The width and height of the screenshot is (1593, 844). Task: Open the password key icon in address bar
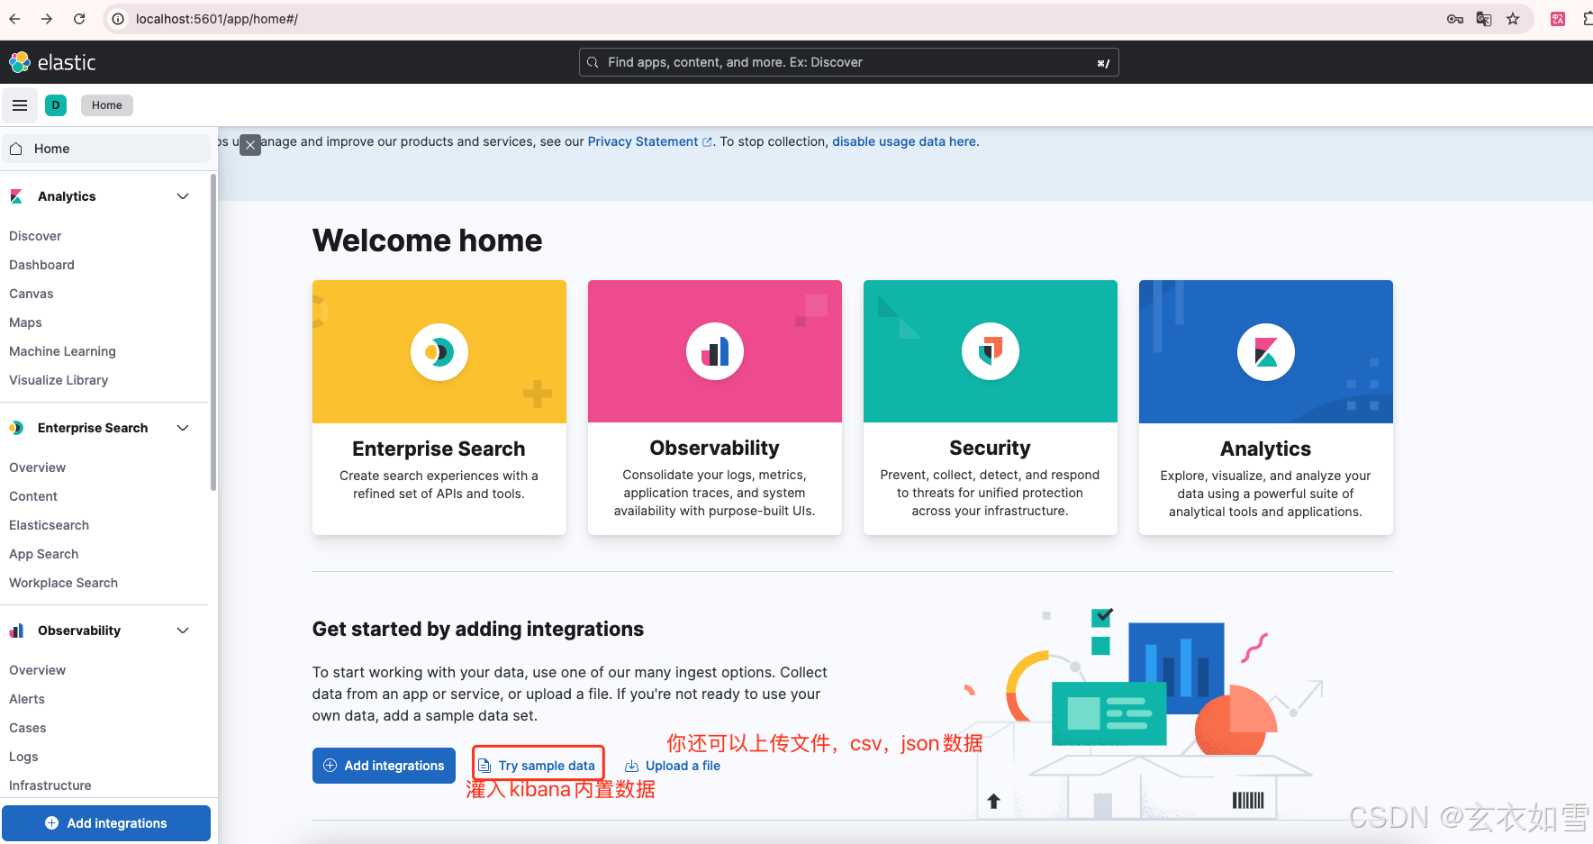pos(1455,19)
